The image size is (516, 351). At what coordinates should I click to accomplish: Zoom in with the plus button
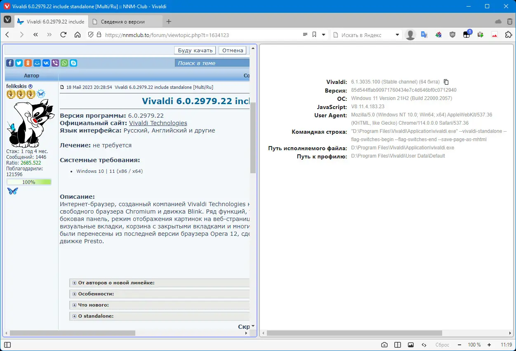coord(489,345)
